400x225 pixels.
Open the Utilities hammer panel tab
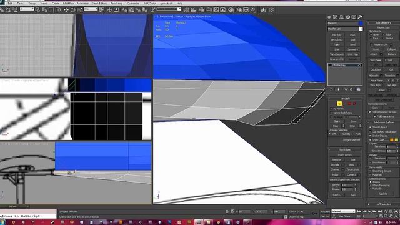coord(360,17)
